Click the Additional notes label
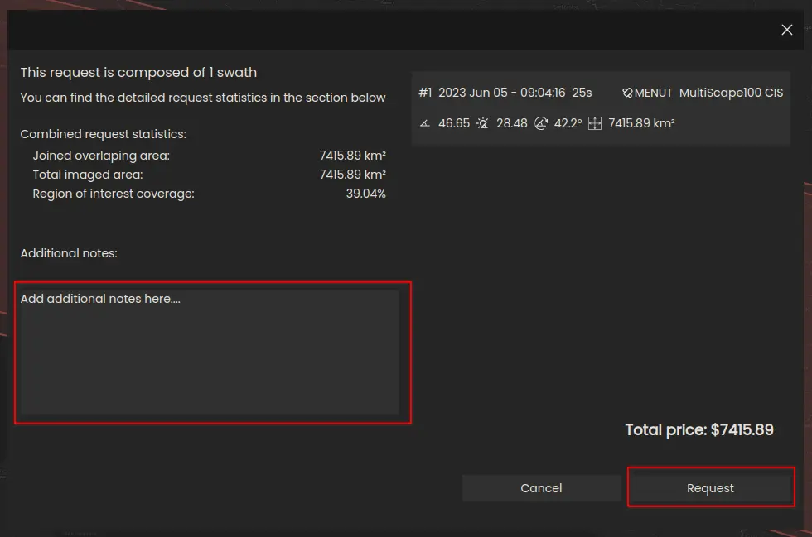This screenshot has width=812, height=537. click(x=69, y=253)
